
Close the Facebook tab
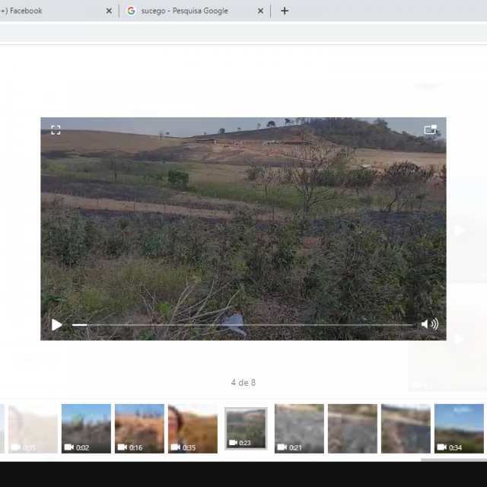pos(109,11)
